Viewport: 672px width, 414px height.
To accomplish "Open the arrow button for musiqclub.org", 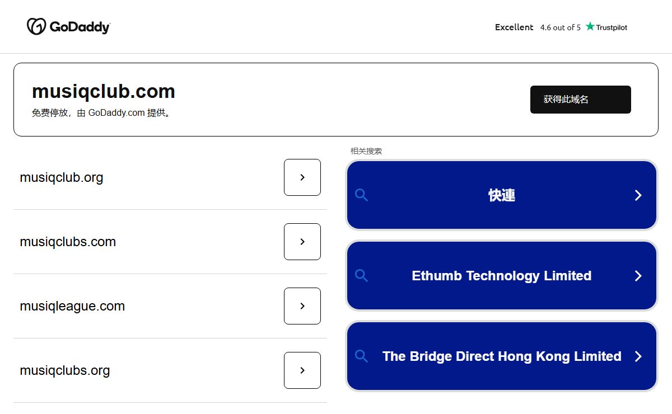I will coord(302,177).
